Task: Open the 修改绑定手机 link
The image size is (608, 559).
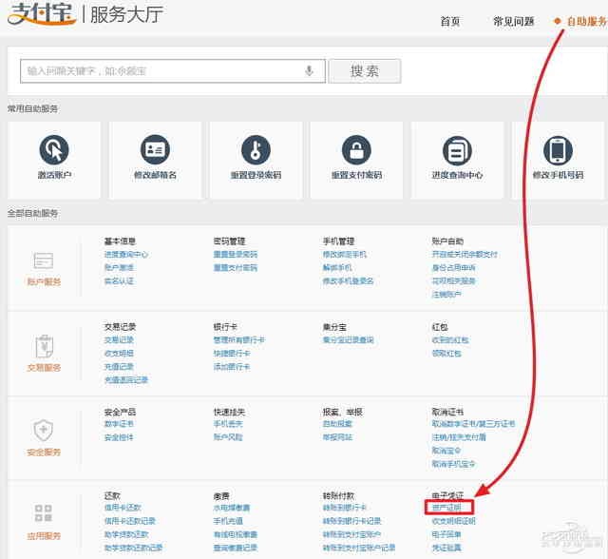Action: (x=345, y=255)
